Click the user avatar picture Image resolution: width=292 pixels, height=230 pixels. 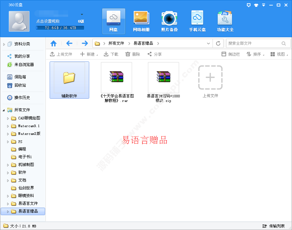point(19,21)
